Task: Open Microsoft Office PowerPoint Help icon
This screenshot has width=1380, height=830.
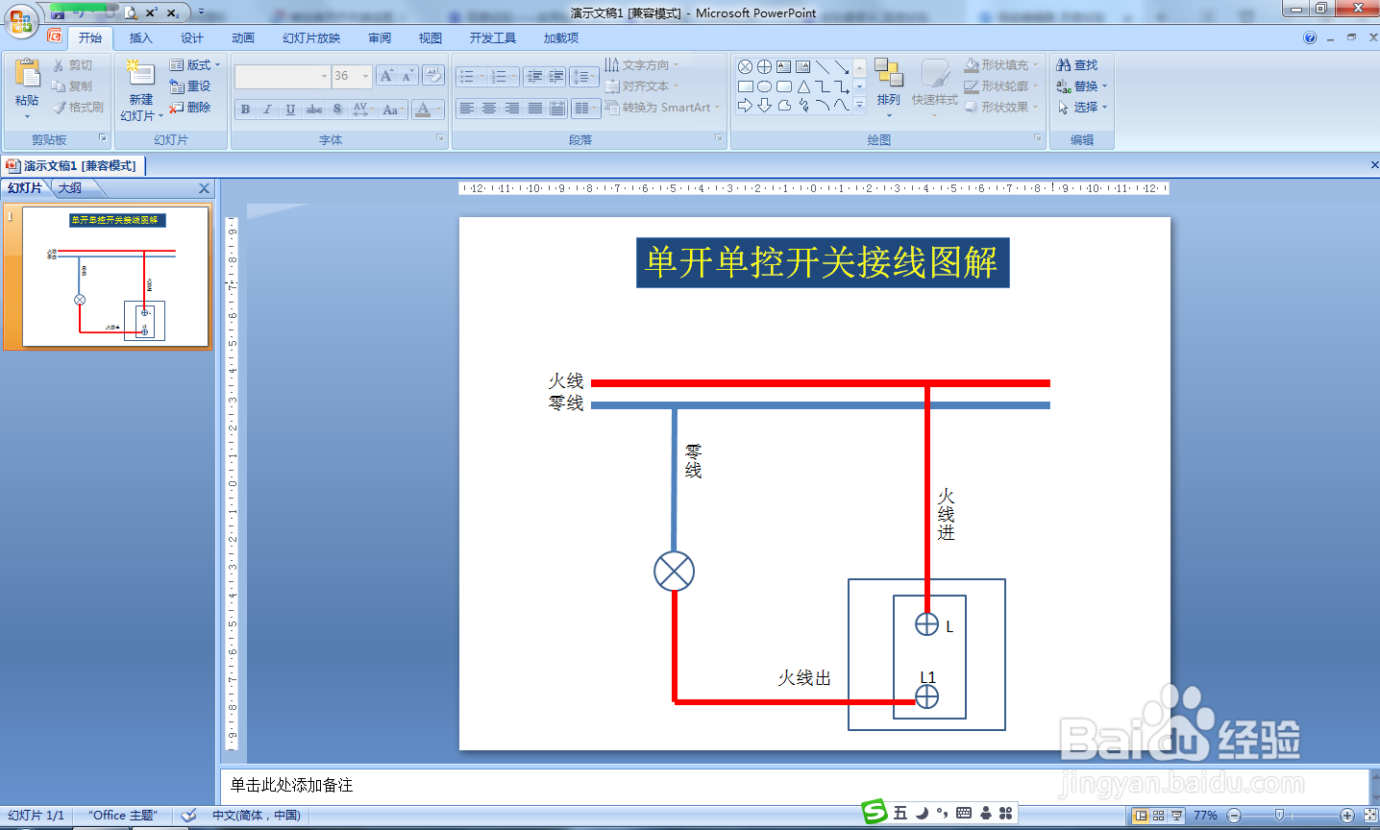Action: pos(1309,38)
